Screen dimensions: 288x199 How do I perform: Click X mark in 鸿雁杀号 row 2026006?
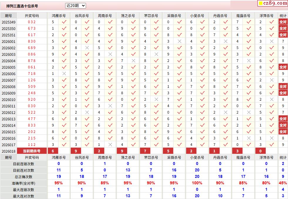(64, 74)
